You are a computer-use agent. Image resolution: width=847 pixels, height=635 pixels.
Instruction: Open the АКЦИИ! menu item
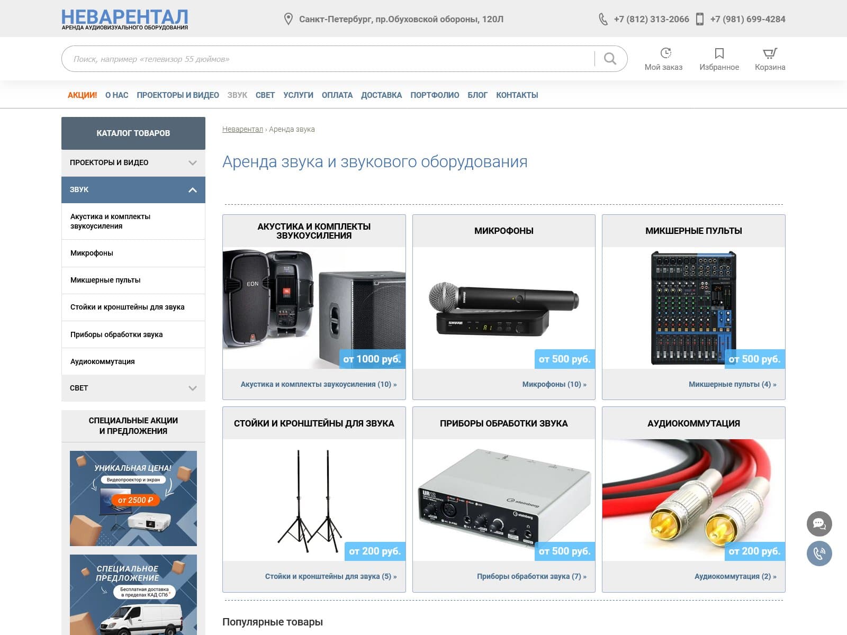(x=82, y=95)
